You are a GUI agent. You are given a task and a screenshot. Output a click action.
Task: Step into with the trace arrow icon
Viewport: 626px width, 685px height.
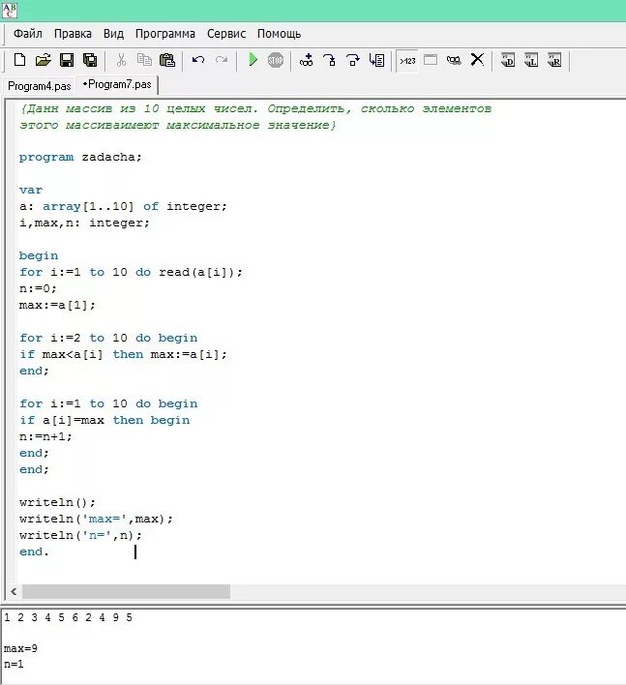click(x=329, y=60)
